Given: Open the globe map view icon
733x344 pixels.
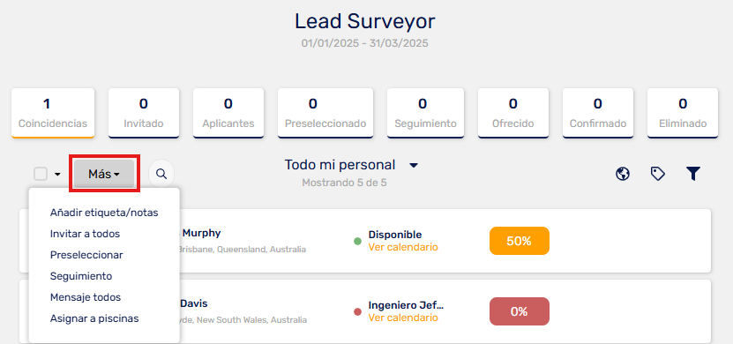Looking at the screenshot, I should point(622,174).
